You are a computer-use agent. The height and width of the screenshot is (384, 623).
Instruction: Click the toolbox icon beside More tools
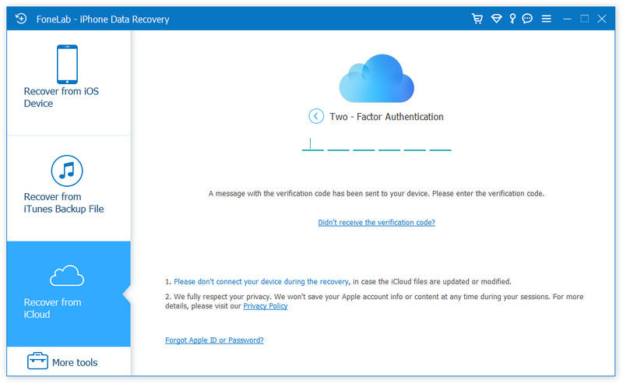(37, 361)
